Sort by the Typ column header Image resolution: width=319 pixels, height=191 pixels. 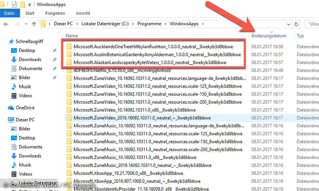[x=300, y=36]
